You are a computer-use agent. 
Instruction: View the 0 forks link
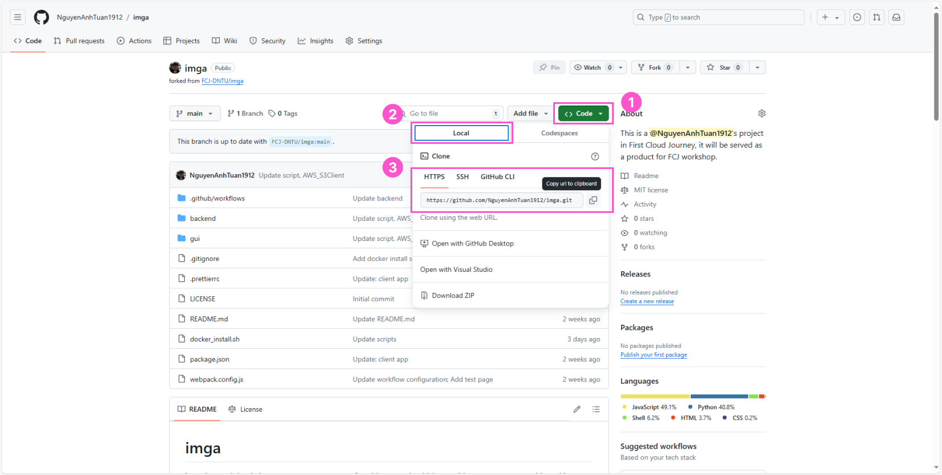(x=638, y=247)
